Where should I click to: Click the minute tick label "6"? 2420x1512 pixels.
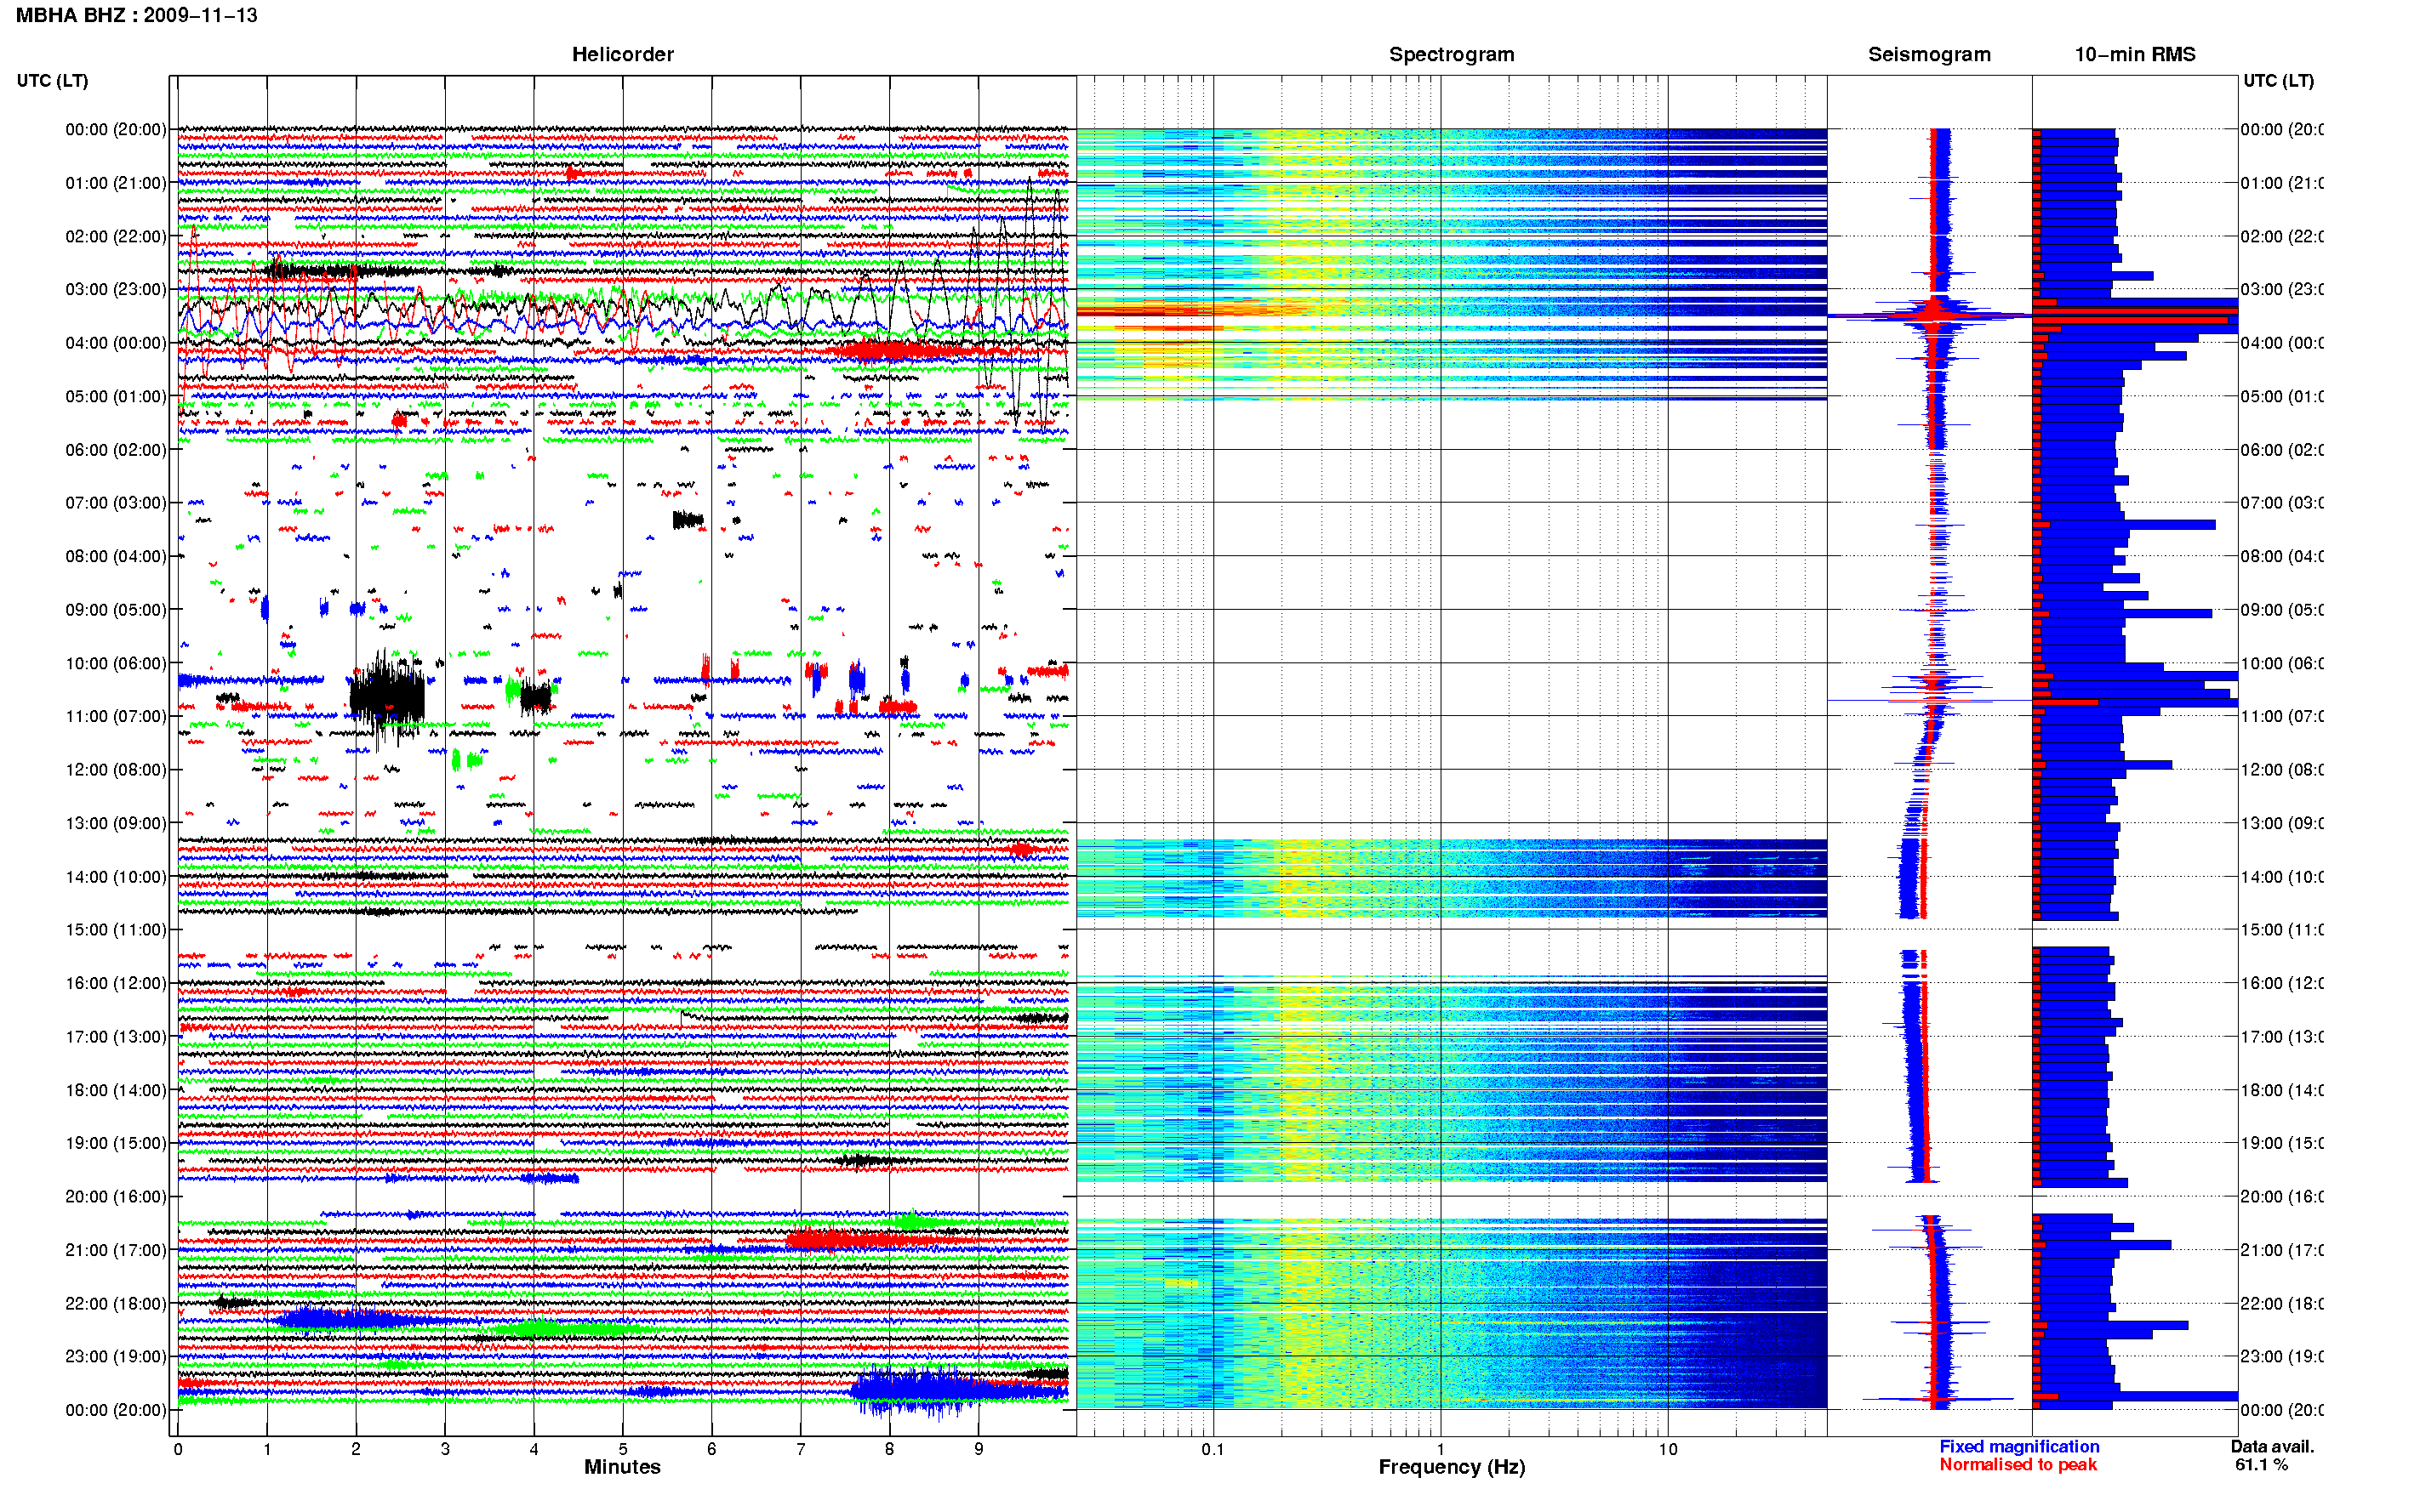[x=711, y=1449]
